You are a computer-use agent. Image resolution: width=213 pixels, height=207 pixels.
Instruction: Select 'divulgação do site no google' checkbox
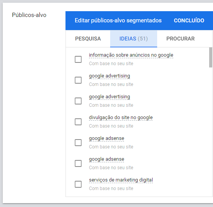pyautogui.click(x=78, y=122)
